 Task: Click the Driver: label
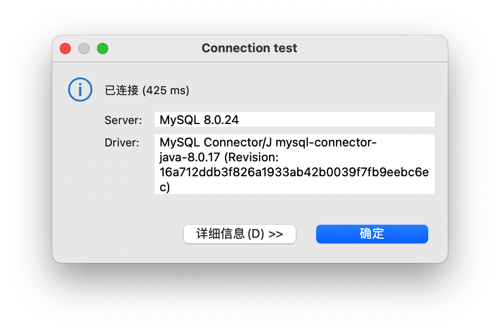click(x=122, y=143)
